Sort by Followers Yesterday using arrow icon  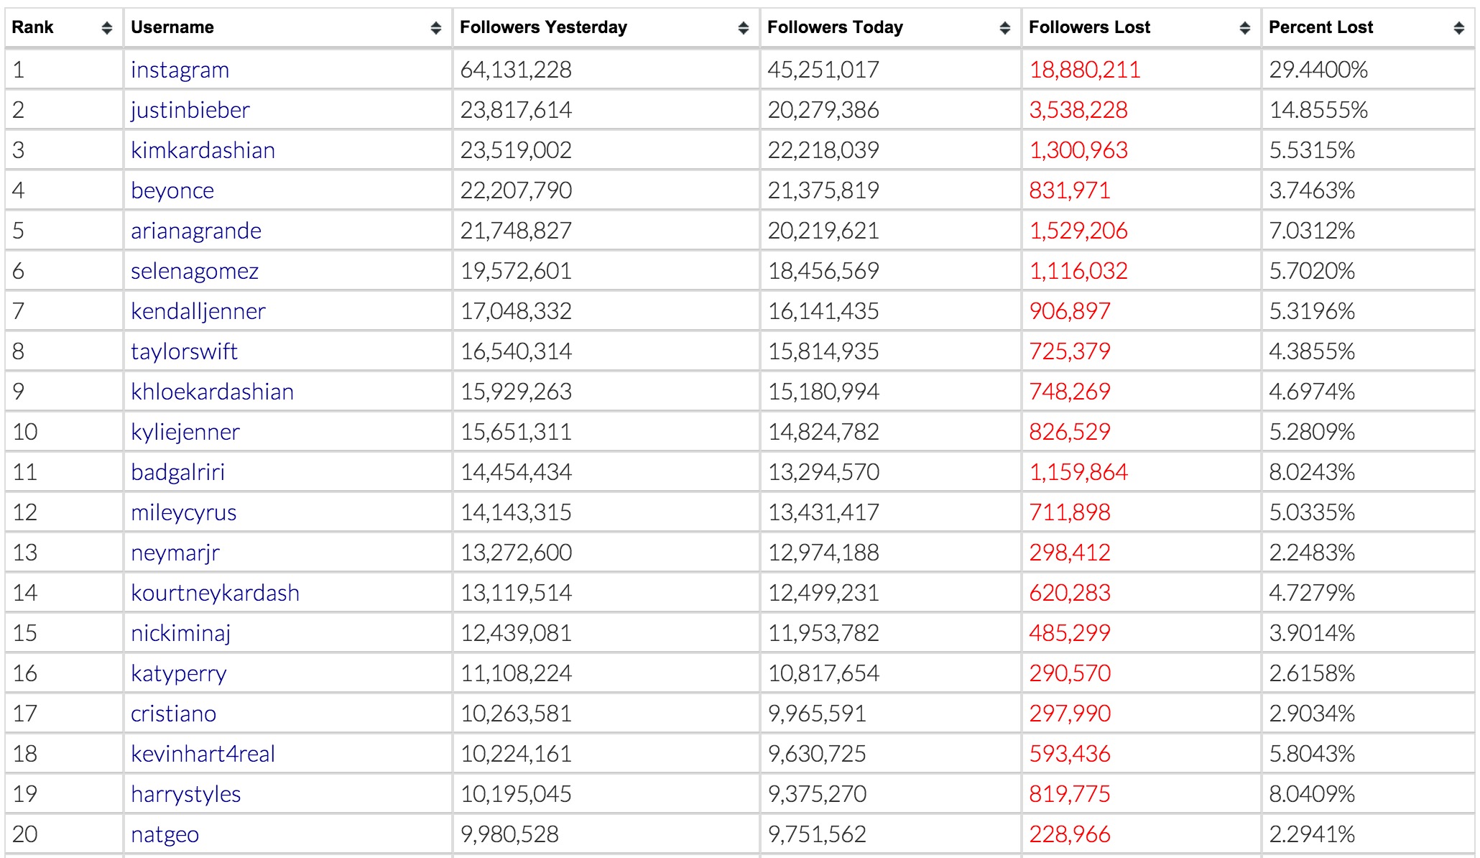[743, 28]
